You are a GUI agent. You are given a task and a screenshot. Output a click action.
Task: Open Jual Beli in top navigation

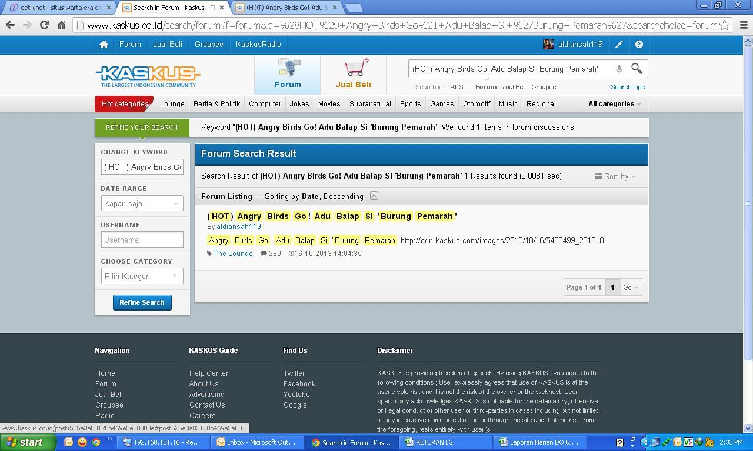click(168, 45)
